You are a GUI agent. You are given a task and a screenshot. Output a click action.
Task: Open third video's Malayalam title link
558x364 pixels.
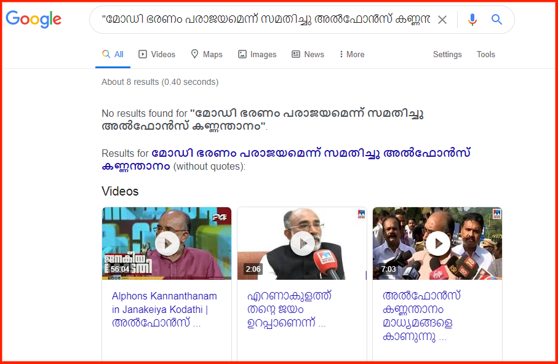(x=421, y=316)
